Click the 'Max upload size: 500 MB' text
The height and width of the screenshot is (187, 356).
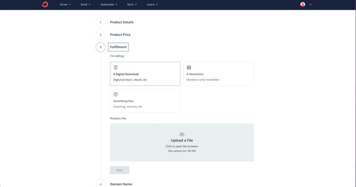(182, 151)
